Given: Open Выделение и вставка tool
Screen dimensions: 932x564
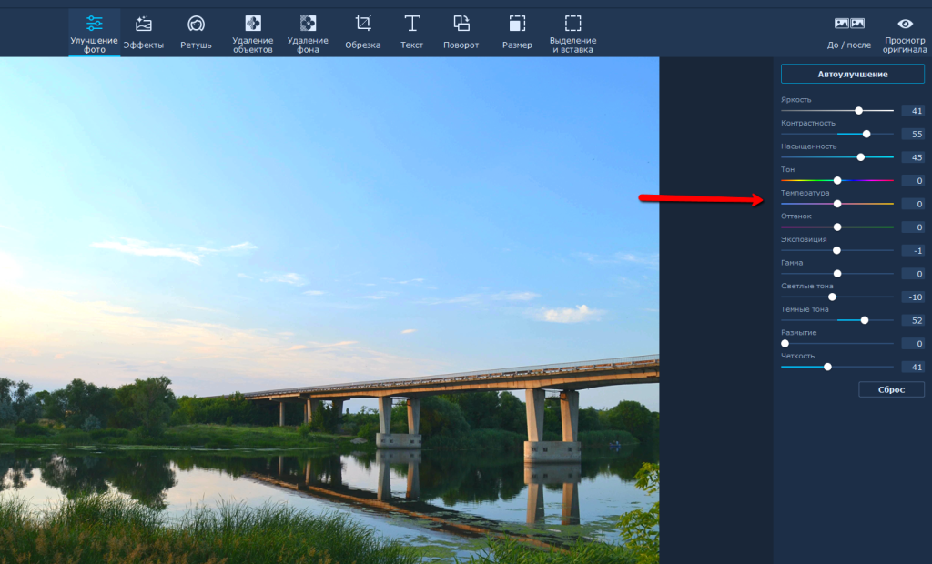Looking at the screenshot, I should point(573,34).
